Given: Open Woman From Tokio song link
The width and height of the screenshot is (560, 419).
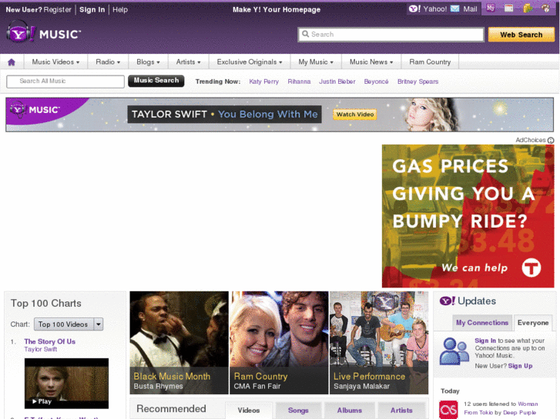Looking at the screenshot, I should click(x=501, y=408).
